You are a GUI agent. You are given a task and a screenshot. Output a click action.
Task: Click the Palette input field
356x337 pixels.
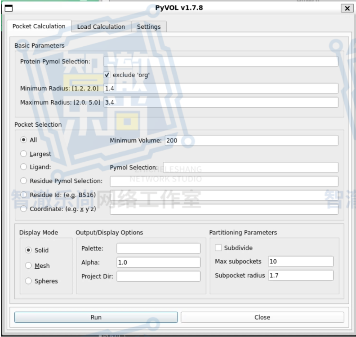point(159,248)
